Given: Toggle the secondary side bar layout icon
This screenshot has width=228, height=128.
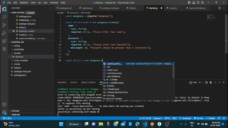Looking at the screenshot, I should (198, 2).
